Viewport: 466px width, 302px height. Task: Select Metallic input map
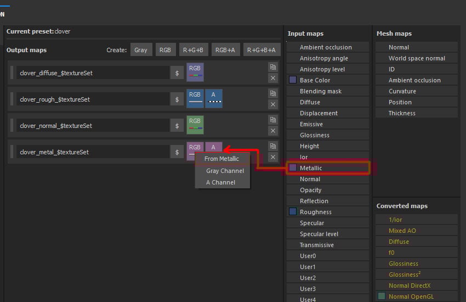point(328,168)
